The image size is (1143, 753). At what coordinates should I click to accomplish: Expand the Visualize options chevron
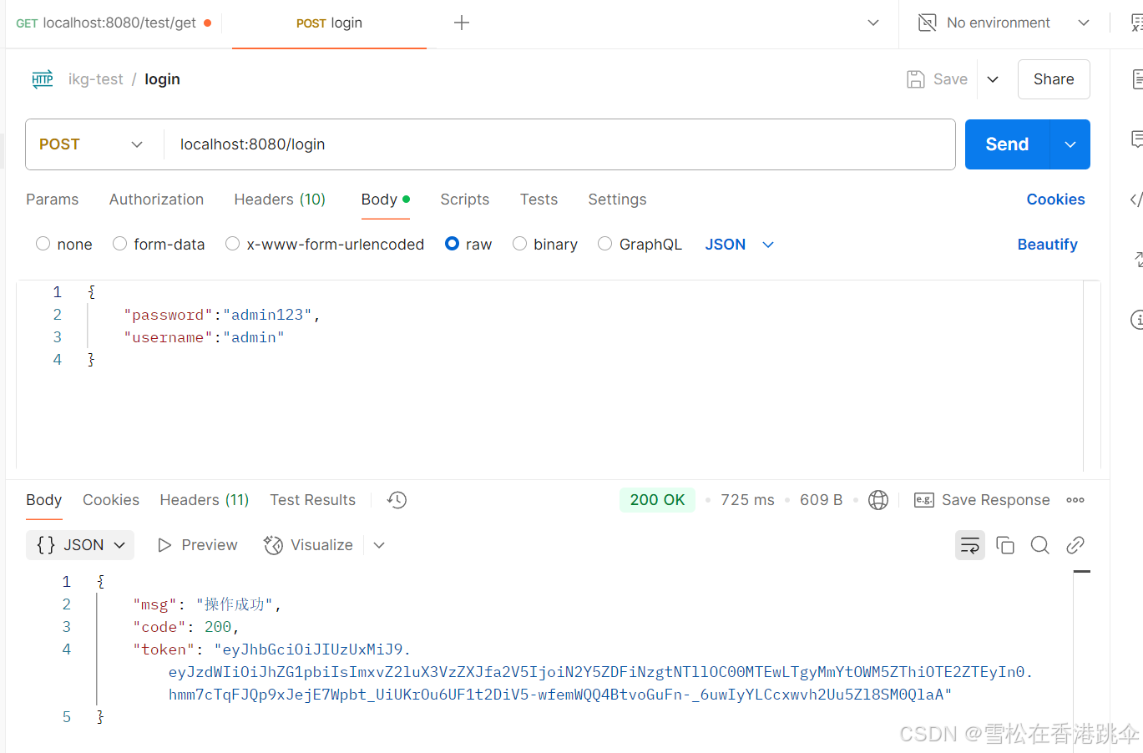pos(379,545)
